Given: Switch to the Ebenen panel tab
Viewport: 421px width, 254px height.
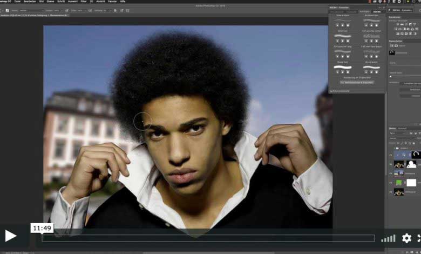Looking at the screenshot, I should pyautogui.click(x=392, y=129).
